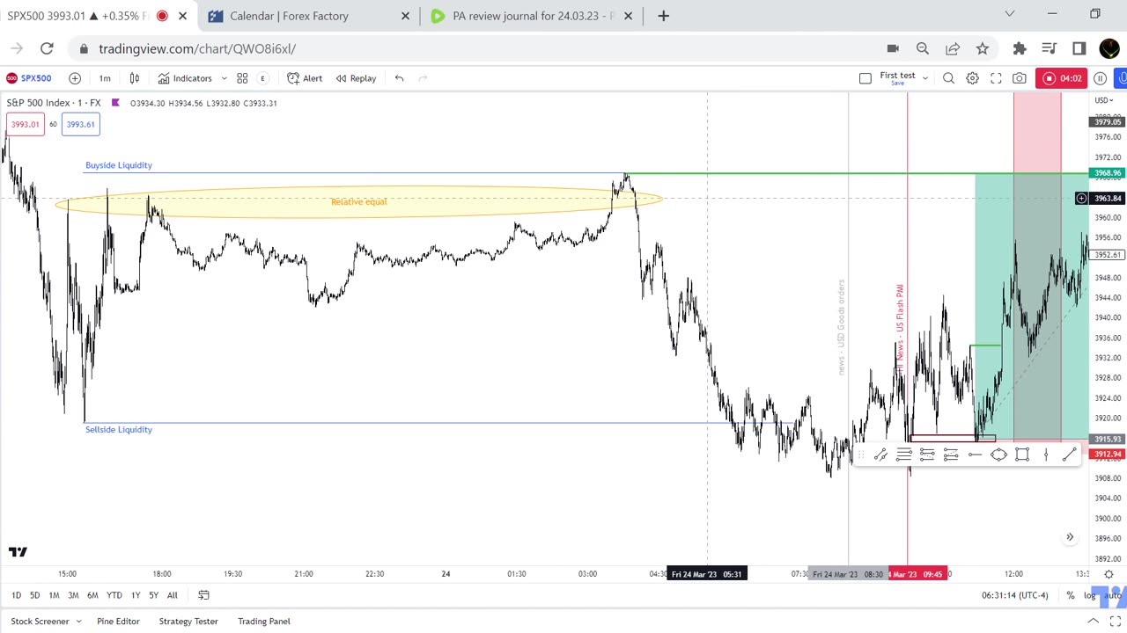Select the horizontal ray drawing tool
The height and width of the screenshot is (633, 1127).
point(975,455)
